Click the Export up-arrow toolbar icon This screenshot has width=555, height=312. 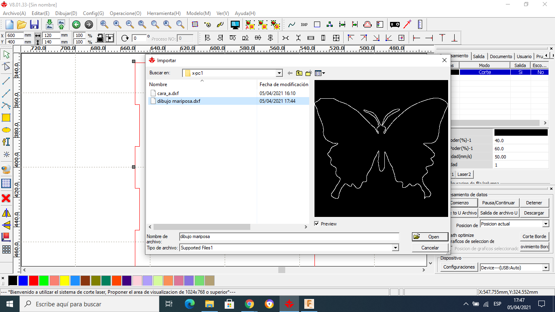coord(61,24)
